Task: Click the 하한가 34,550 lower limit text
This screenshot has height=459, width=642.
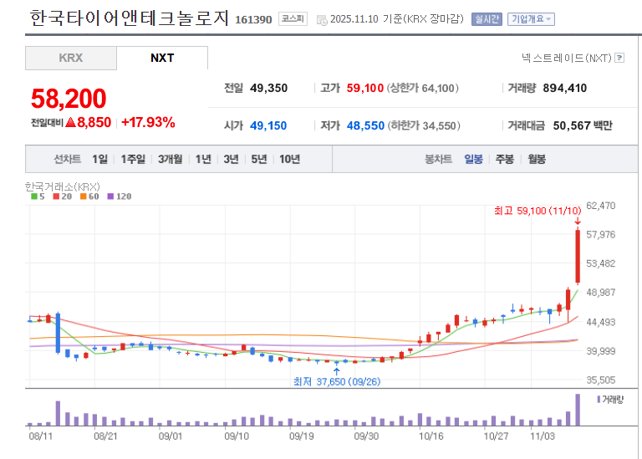Action: [424, 125]
